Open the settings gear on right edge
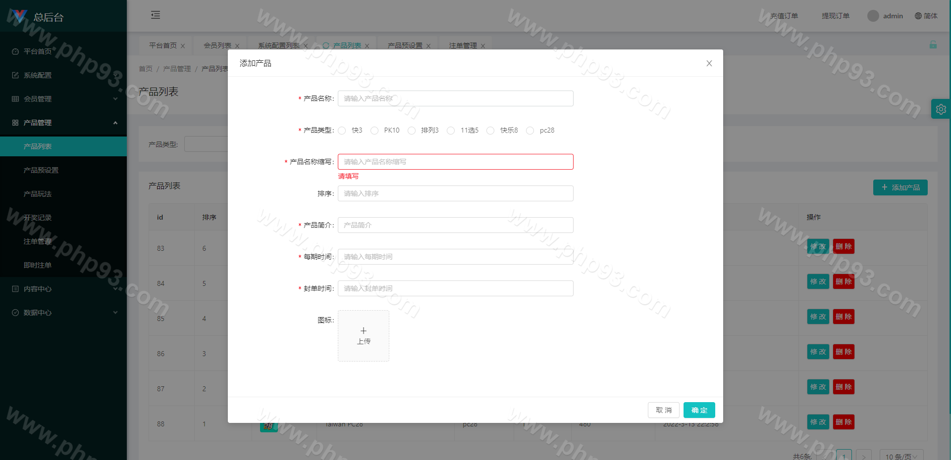The image size is (951, 460). (941, 109)
